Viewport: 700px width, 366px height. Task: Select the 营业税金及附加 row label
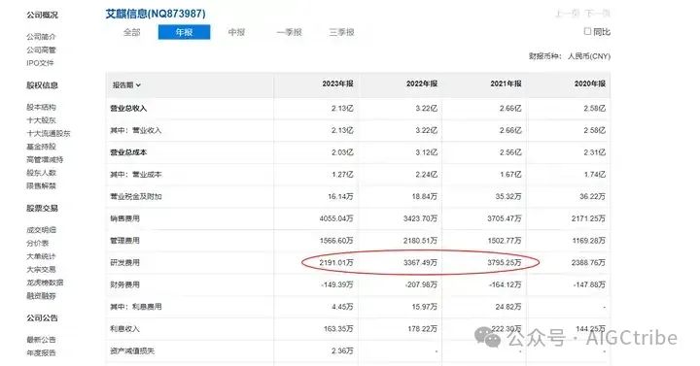[136, 197]
